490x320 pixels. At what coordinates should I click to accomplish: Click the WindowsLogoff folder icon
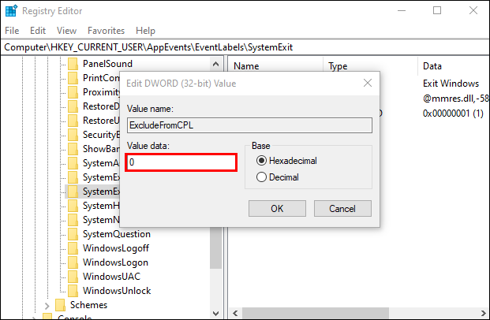[73, 248]
